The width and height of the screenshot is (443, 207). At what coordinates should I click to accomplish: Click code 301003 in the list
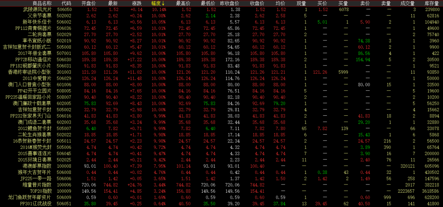click(x=64, y=72)
